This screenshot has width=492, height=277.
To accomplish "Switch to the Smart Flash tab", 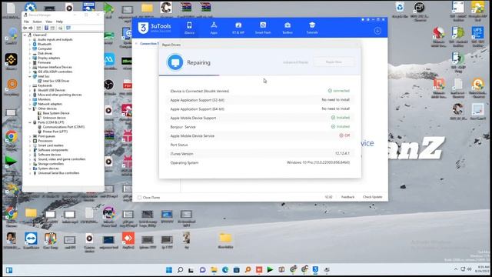I will point(263,28).
